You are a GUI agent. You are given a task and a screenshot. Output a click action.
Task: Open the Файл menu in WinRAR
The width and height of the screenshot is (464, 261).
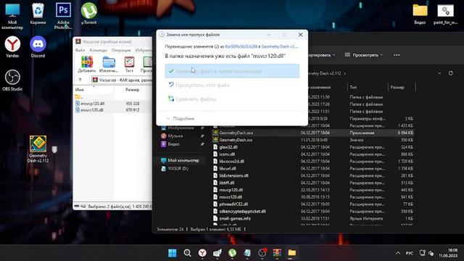coord(80,50)
